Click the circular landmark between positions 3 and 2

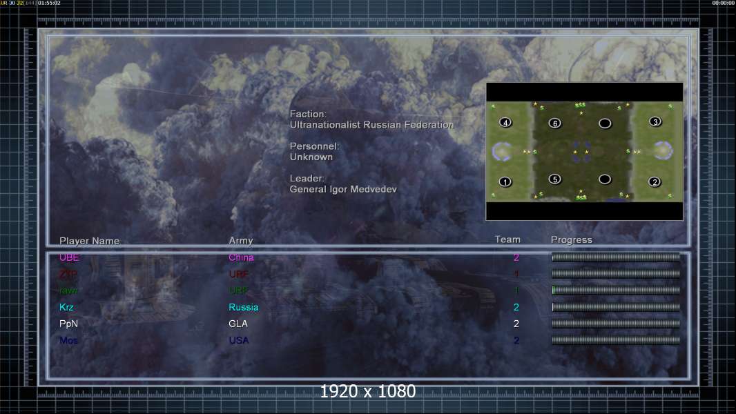coord(663,150)
